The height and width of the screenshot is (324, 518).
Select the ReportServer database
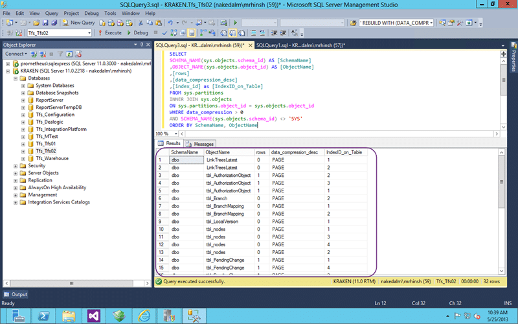[x=49, y=100]
